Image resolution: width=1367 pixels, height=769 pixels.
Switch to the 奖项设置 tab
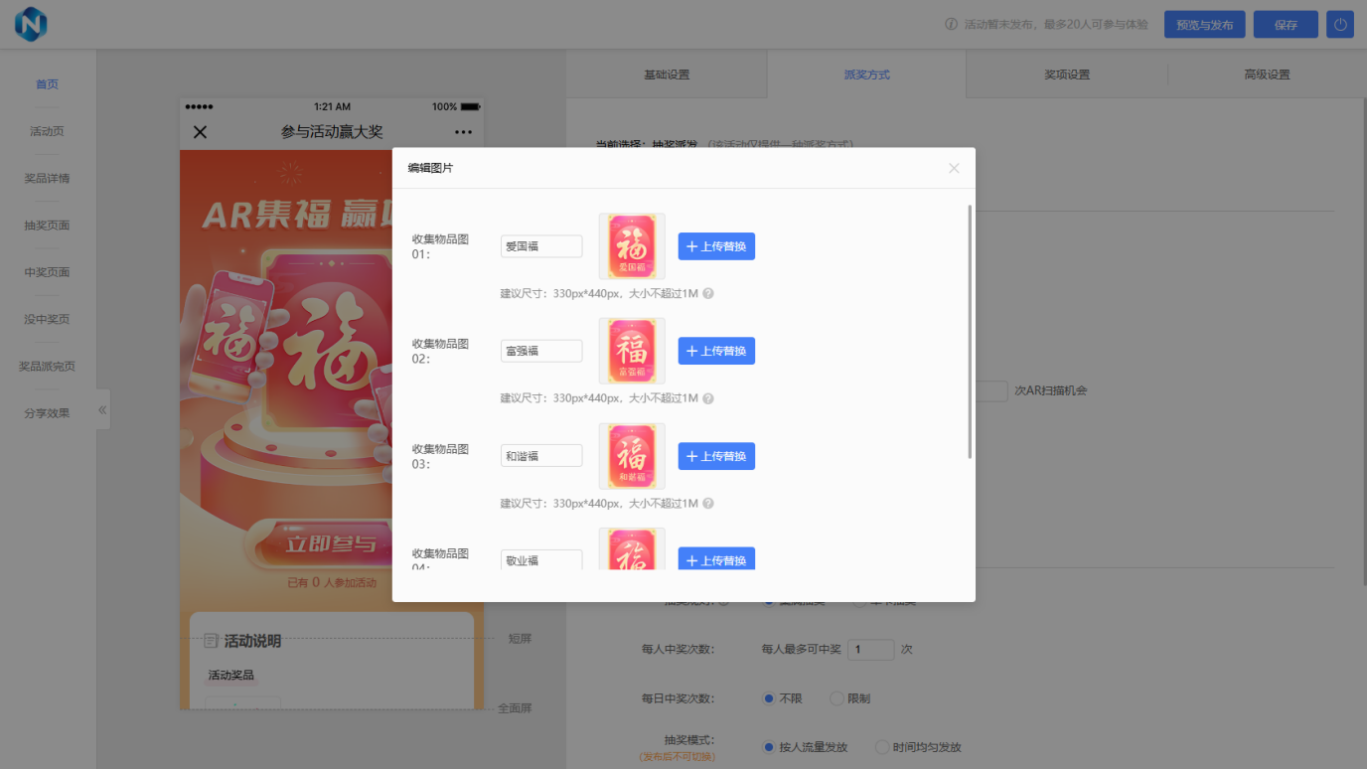click(1066, 74)
